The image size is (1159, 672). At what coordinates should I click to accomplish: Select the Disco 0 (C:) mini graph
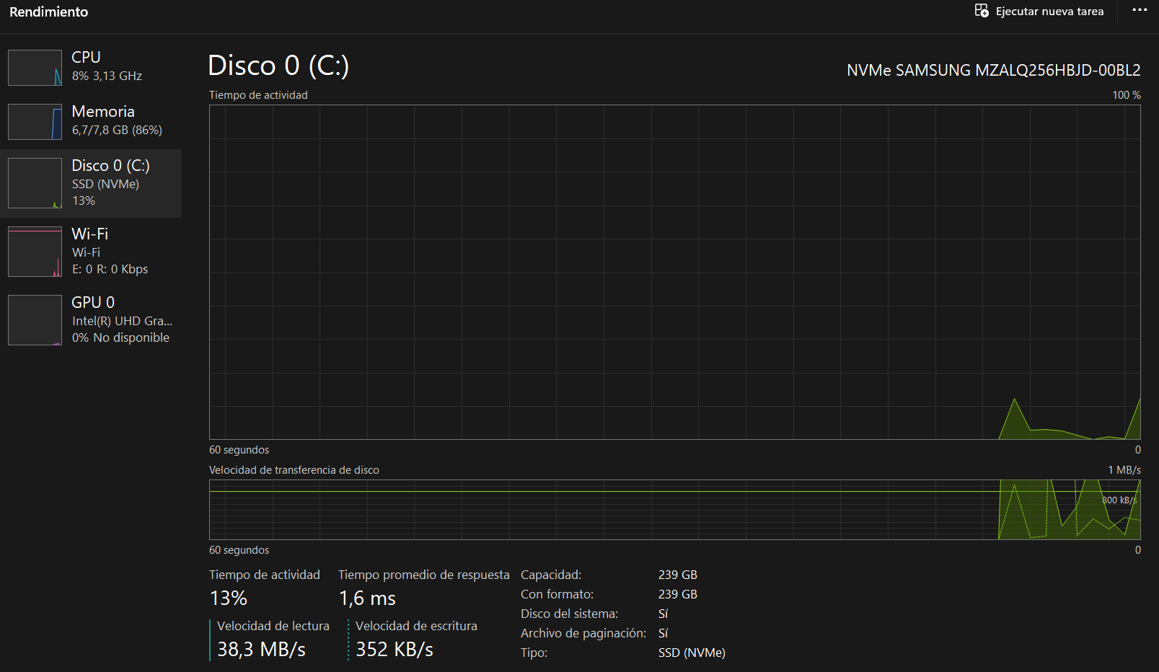point(35,183)
